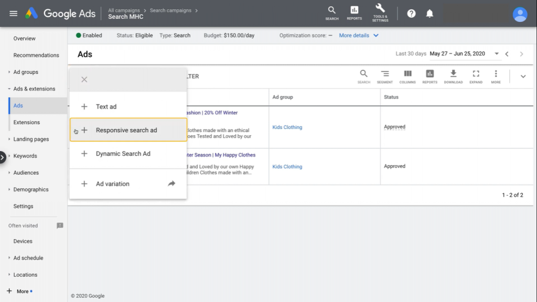The image size is (537, 302).
Task: Open Reports from the top header
Action: (354, 13)
